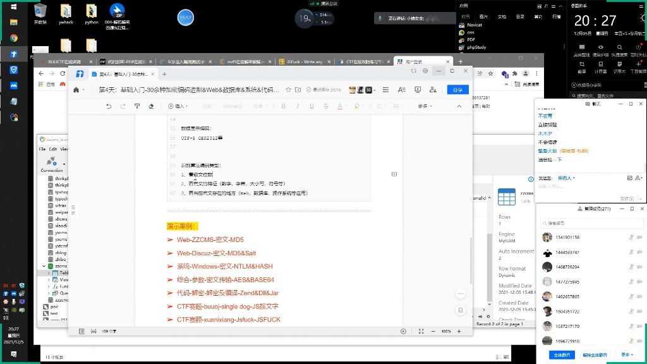Open the 更多 more options dropdown

click(x=425, y=106)
